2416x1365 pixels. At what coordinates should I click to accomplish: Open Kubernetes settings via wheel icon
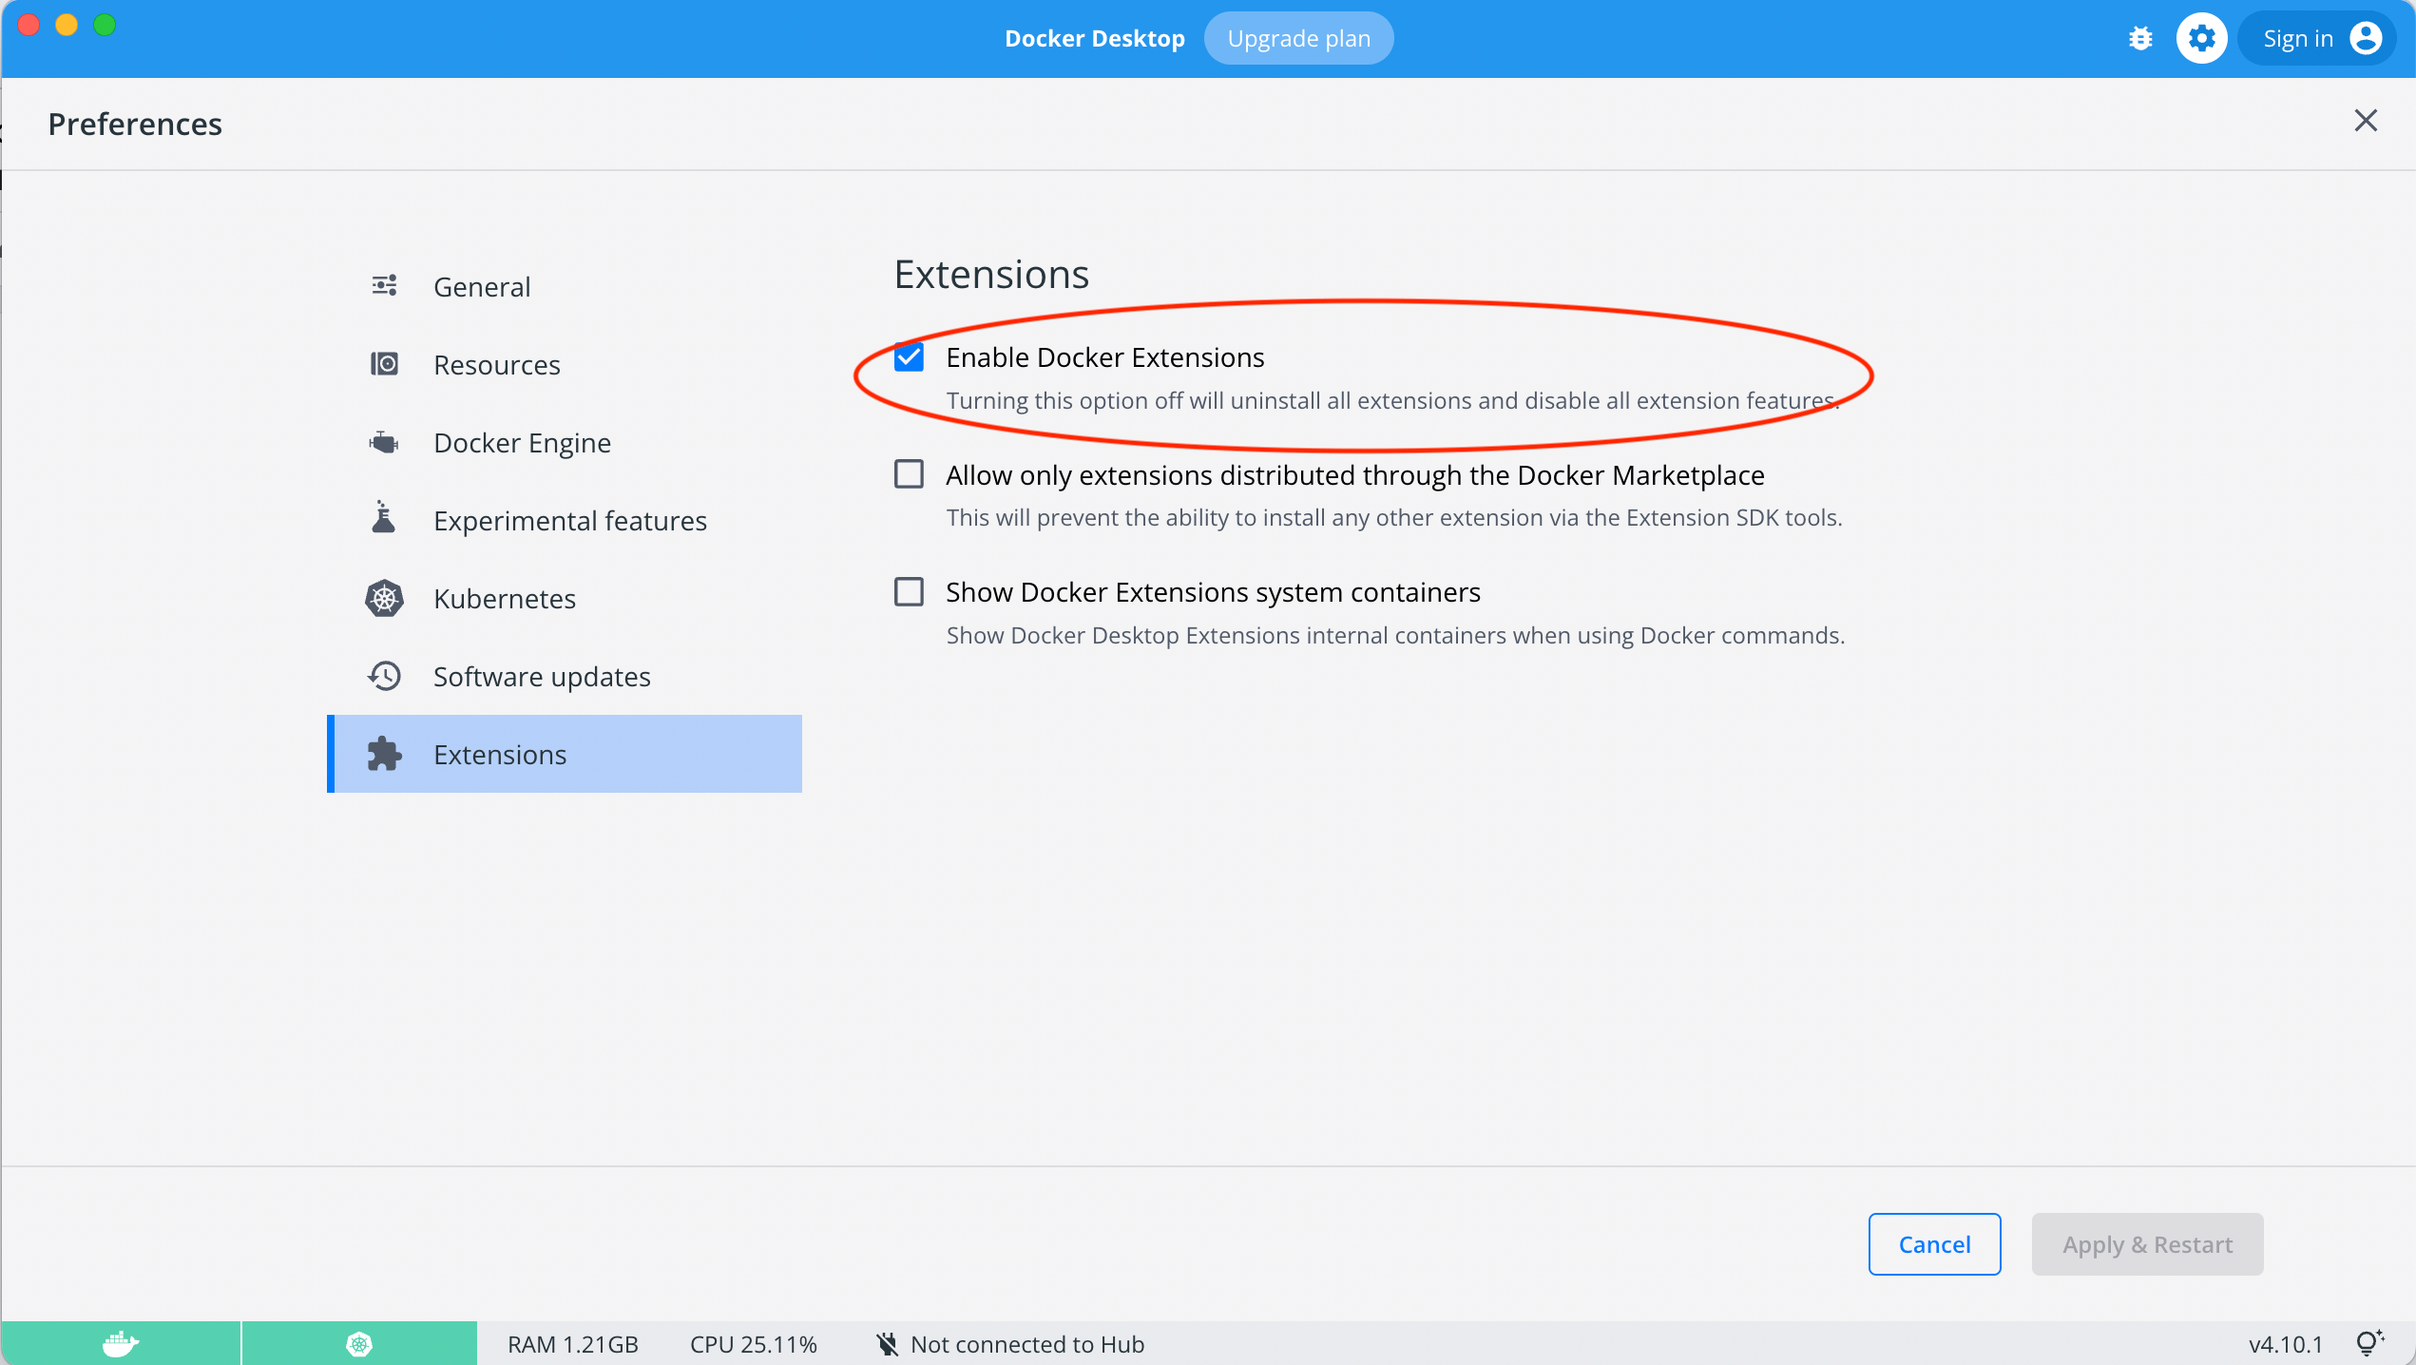coord(383,598)
